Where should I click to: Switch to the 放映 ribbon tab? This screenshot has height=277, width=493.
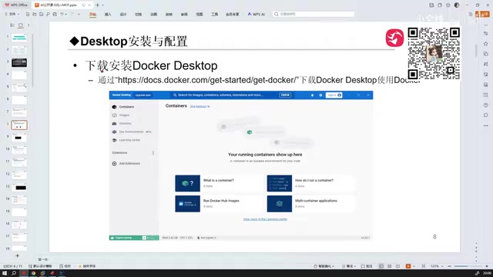click(x=169, y=14)
